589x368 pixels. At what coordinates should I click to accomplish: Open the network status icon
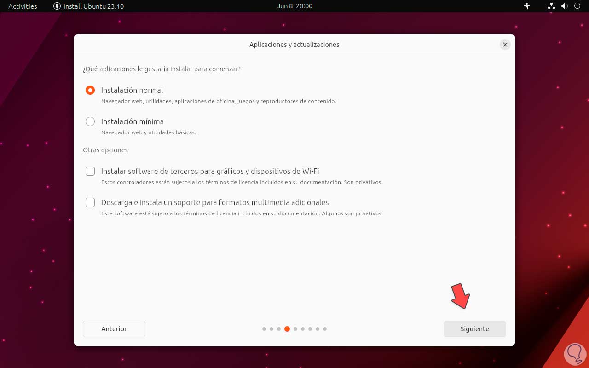(552, 6)
